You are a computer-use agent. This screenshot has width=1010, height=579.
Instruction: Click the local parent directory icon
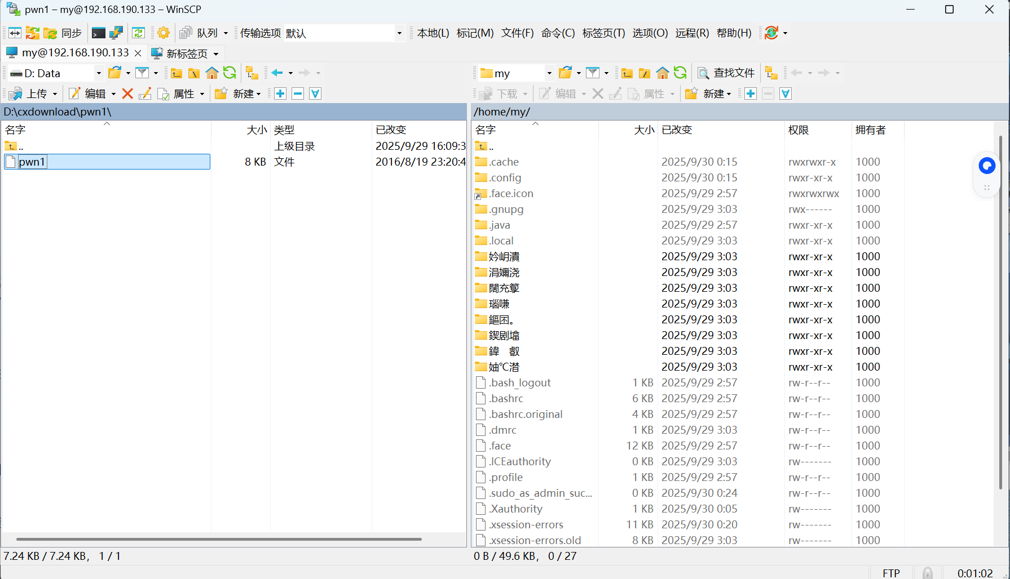coord(177,73)
